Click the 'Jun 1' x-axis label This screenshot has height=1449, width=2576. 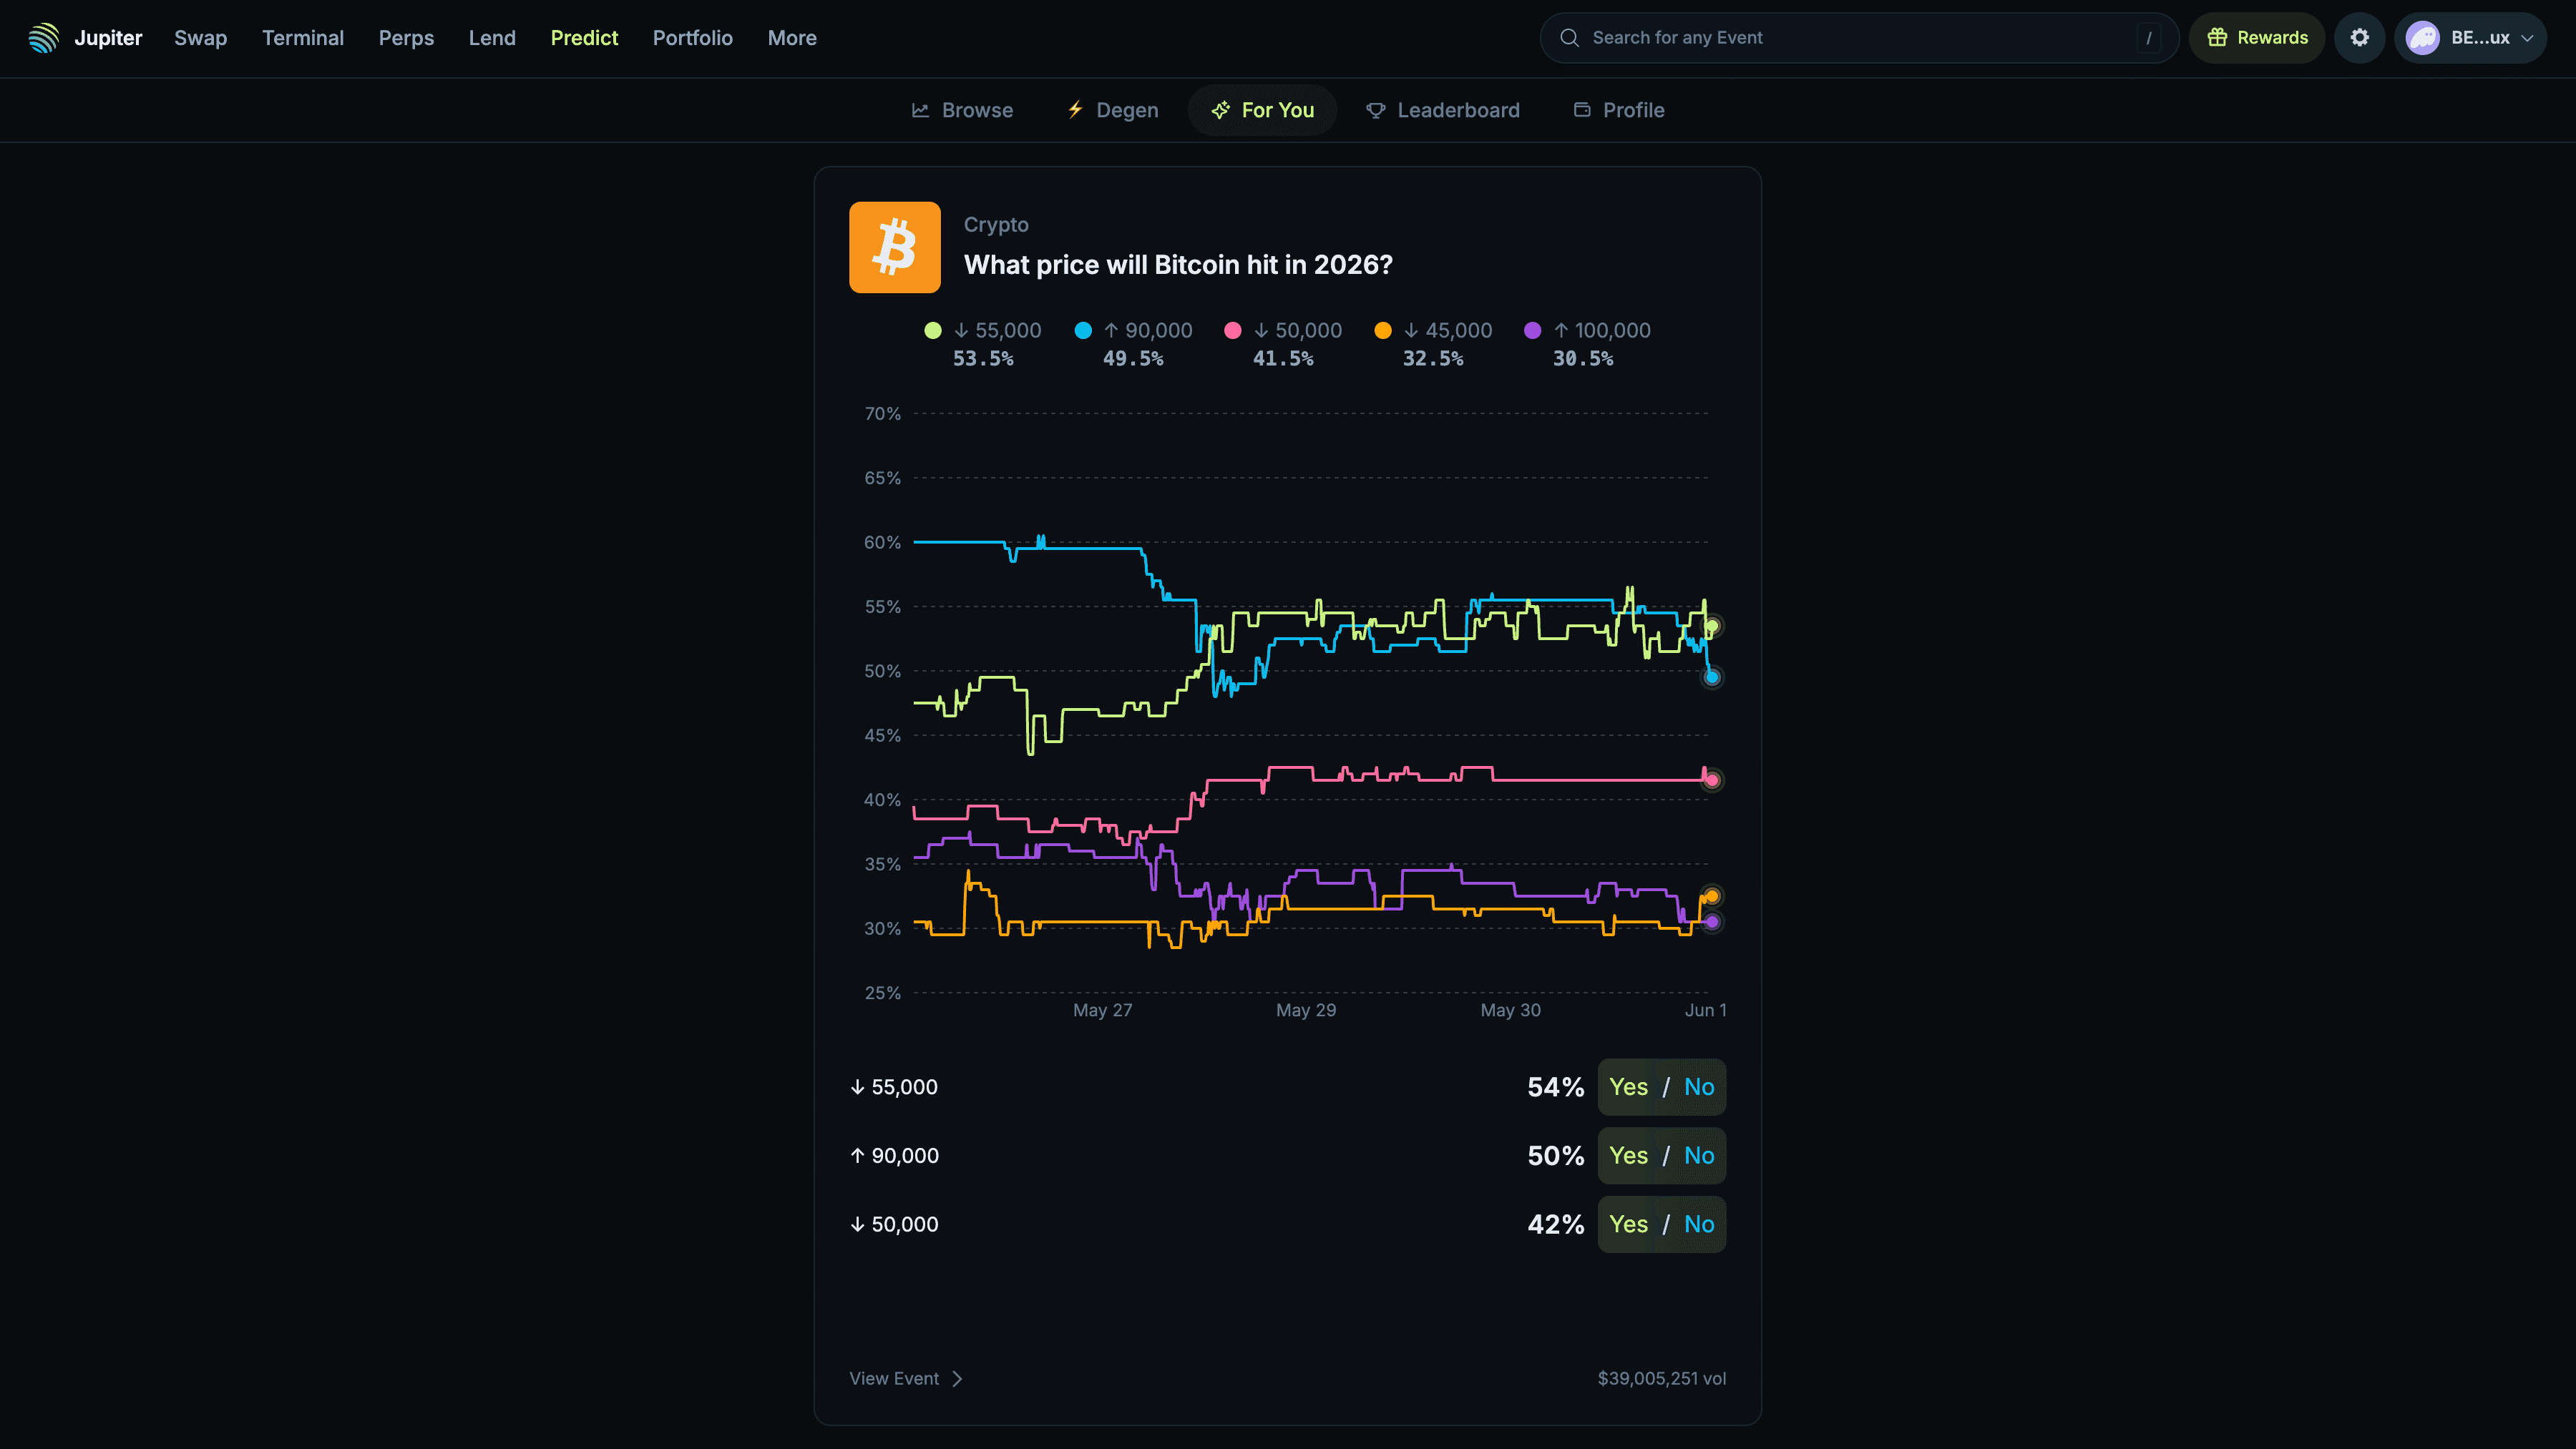(1706, 1011)
